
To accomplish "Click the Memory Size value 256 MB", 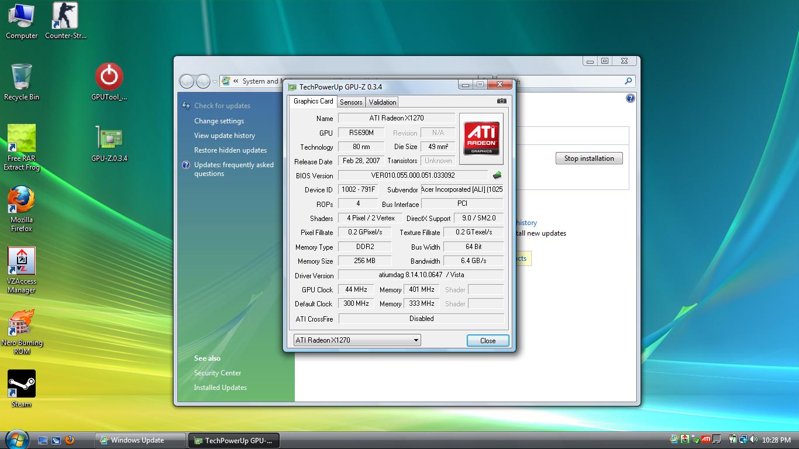I will coord(365,261).
